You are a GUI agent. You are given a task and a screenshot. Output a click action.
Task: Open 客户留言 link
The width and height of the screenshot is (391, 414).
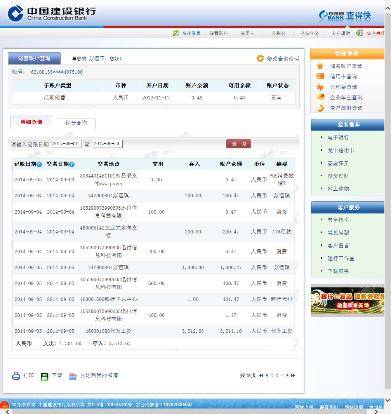[x=338, y=245]
